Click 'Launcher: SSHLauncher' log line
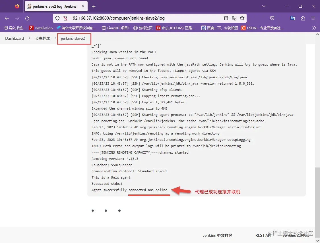 [x=112, y=165]
